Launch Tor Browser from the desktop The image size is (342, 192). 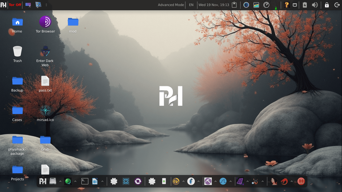(x=45, y=22)
